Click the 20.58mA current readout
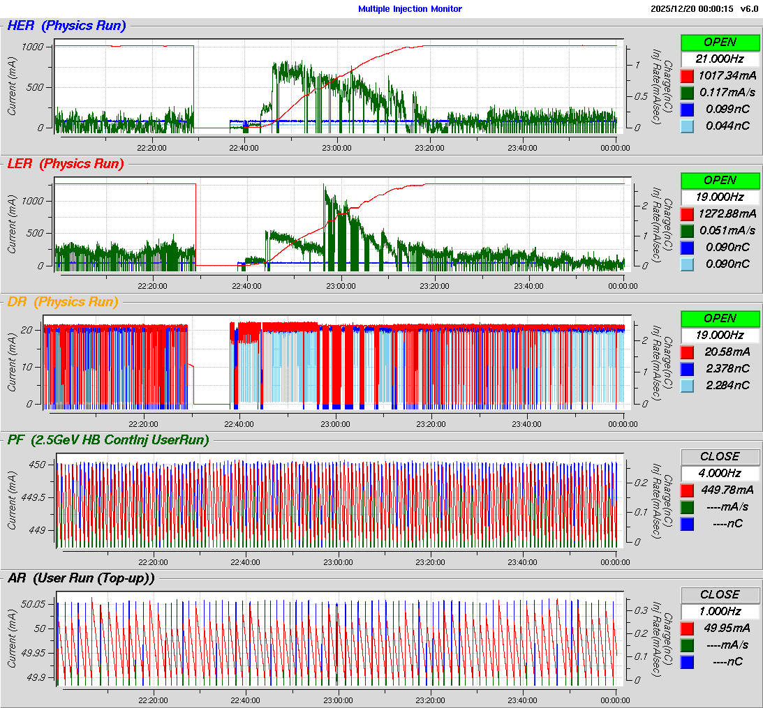Screen dimensions: 763x708 click(727, 352)
